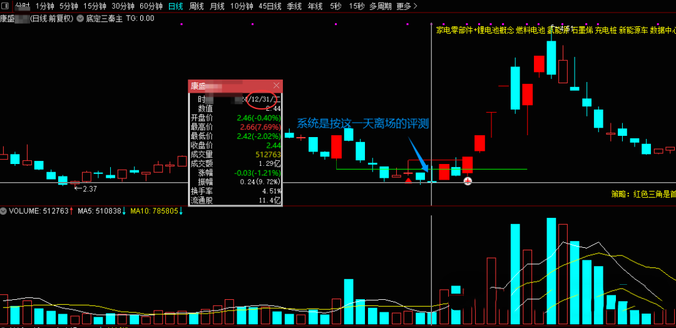Click the (日线.前复权) adjustment label
676x328 pixels.
tap(52, 18)
